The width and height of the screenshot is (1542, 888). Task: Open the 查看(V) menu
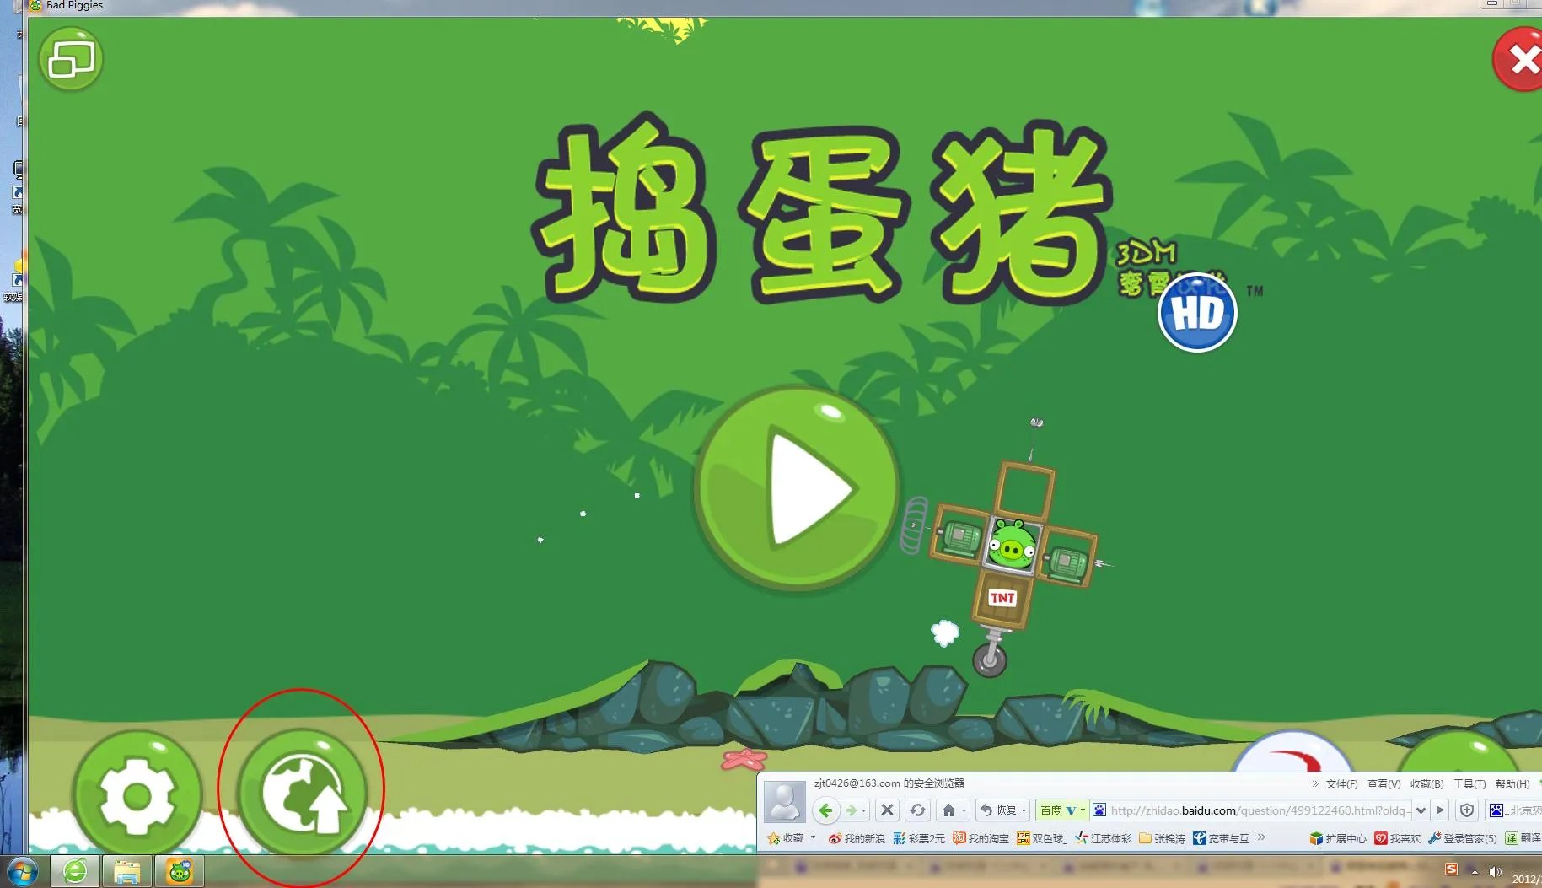pos(1384,783)
